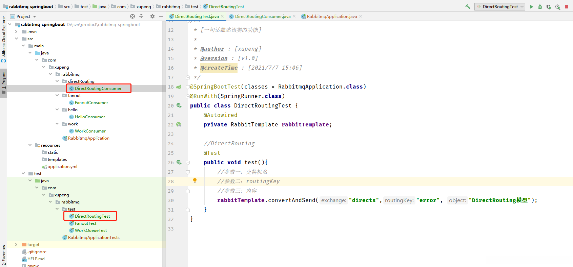573x267 pixels.
Task: Run with coverage shield icon
Action: click(x=549, y=7)
